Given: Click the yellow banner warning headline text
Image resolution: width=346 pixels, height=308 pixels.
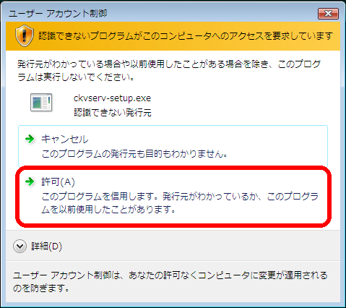Looking at the screenshot, I should [186, 36].
